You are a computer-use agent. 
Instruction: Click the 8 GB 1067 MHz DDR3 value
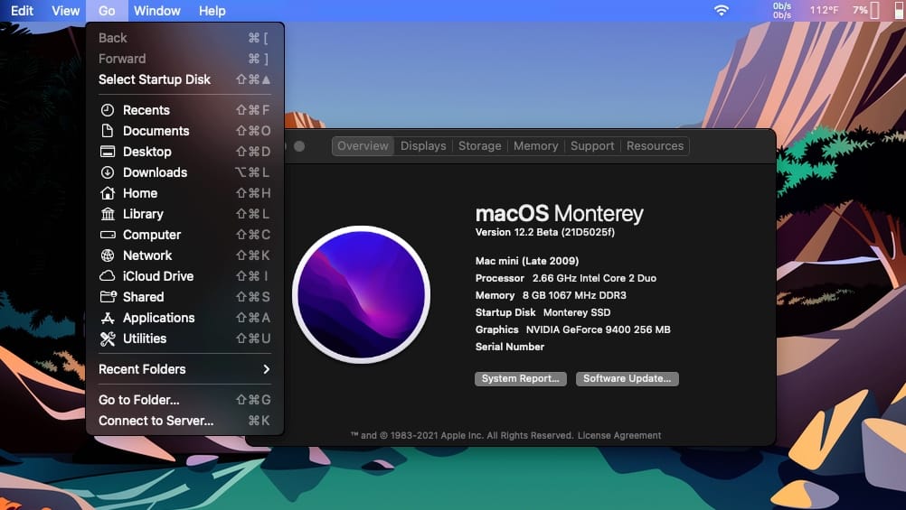(x=574, y=295)
